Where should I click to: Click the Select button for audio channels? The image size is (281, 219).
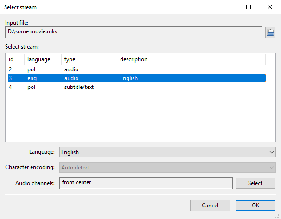tap(255, 183)
